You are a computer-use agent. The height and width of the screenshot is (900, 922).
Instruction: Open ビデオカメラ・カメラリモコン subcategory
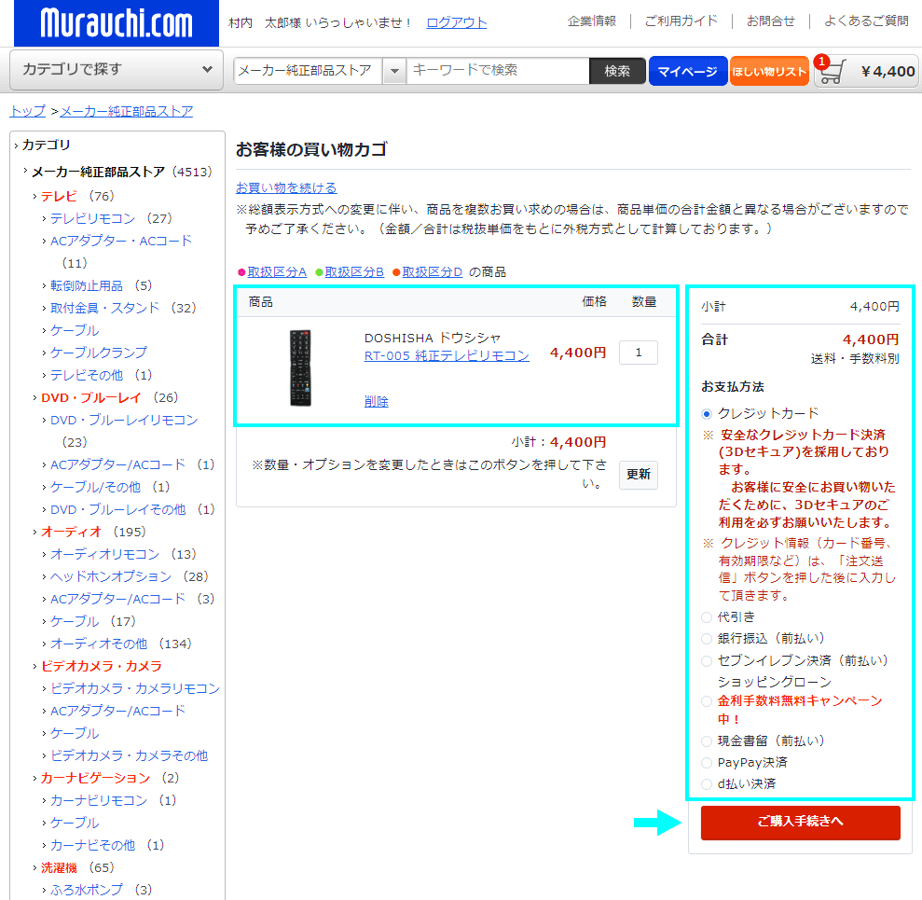134,688
